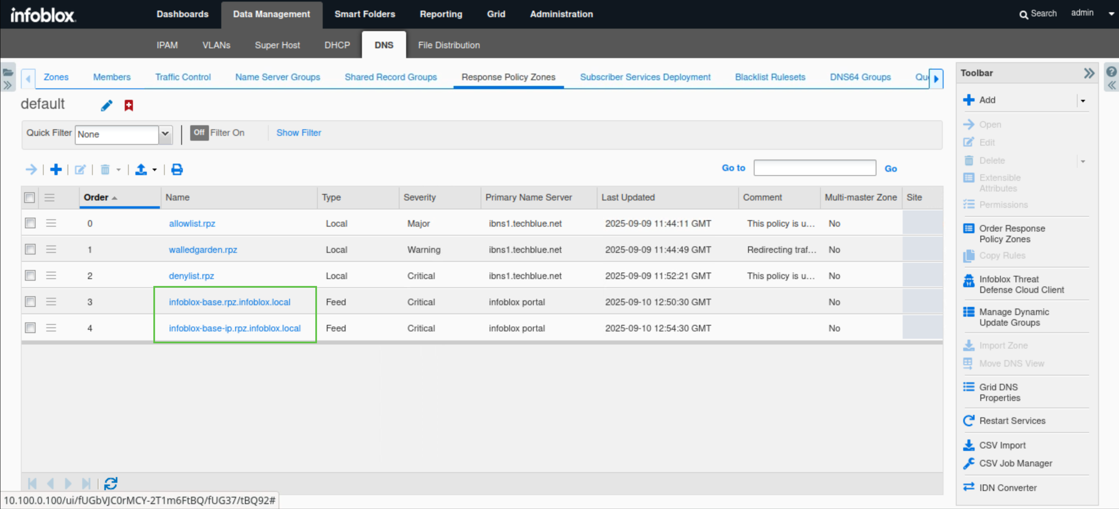1119x509 pixels.
Task: Click Restart Services in the Toolbar panel
Action: 1012,420
